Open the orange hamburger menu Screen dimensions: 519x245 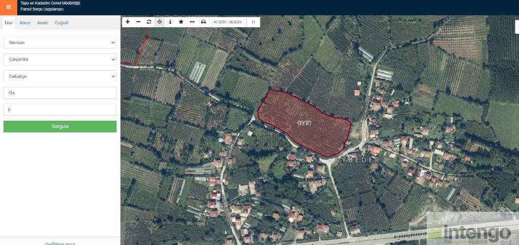pyautogui.click(x=8, y=7)
